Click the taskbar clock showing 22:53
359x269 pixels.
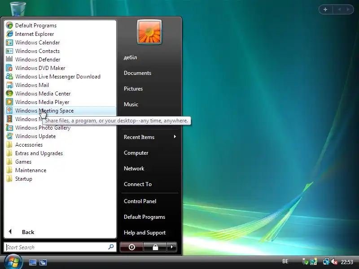pyautogui.click(x=347, y=262)
